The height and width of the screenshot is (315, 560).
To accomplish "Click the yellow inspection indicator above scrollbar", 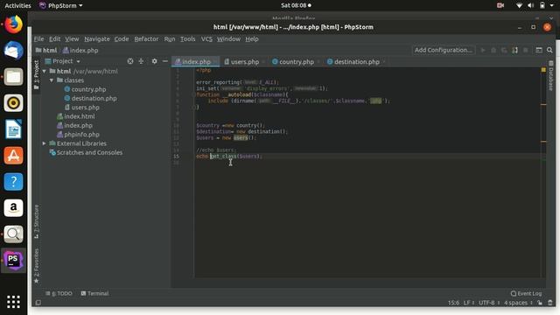I will [543, 70].
